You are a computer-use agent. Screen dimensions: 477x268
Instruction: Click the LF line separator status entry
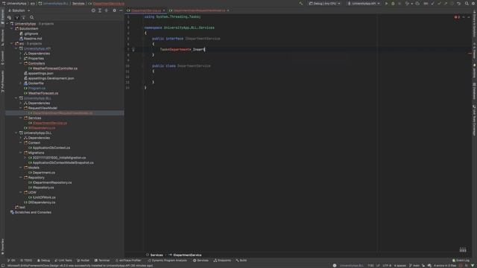378,266
